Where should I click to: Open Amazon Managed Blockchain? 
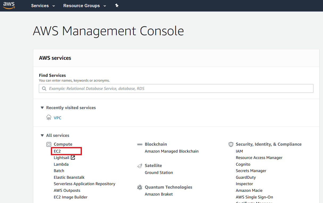(x=172, y=151)
